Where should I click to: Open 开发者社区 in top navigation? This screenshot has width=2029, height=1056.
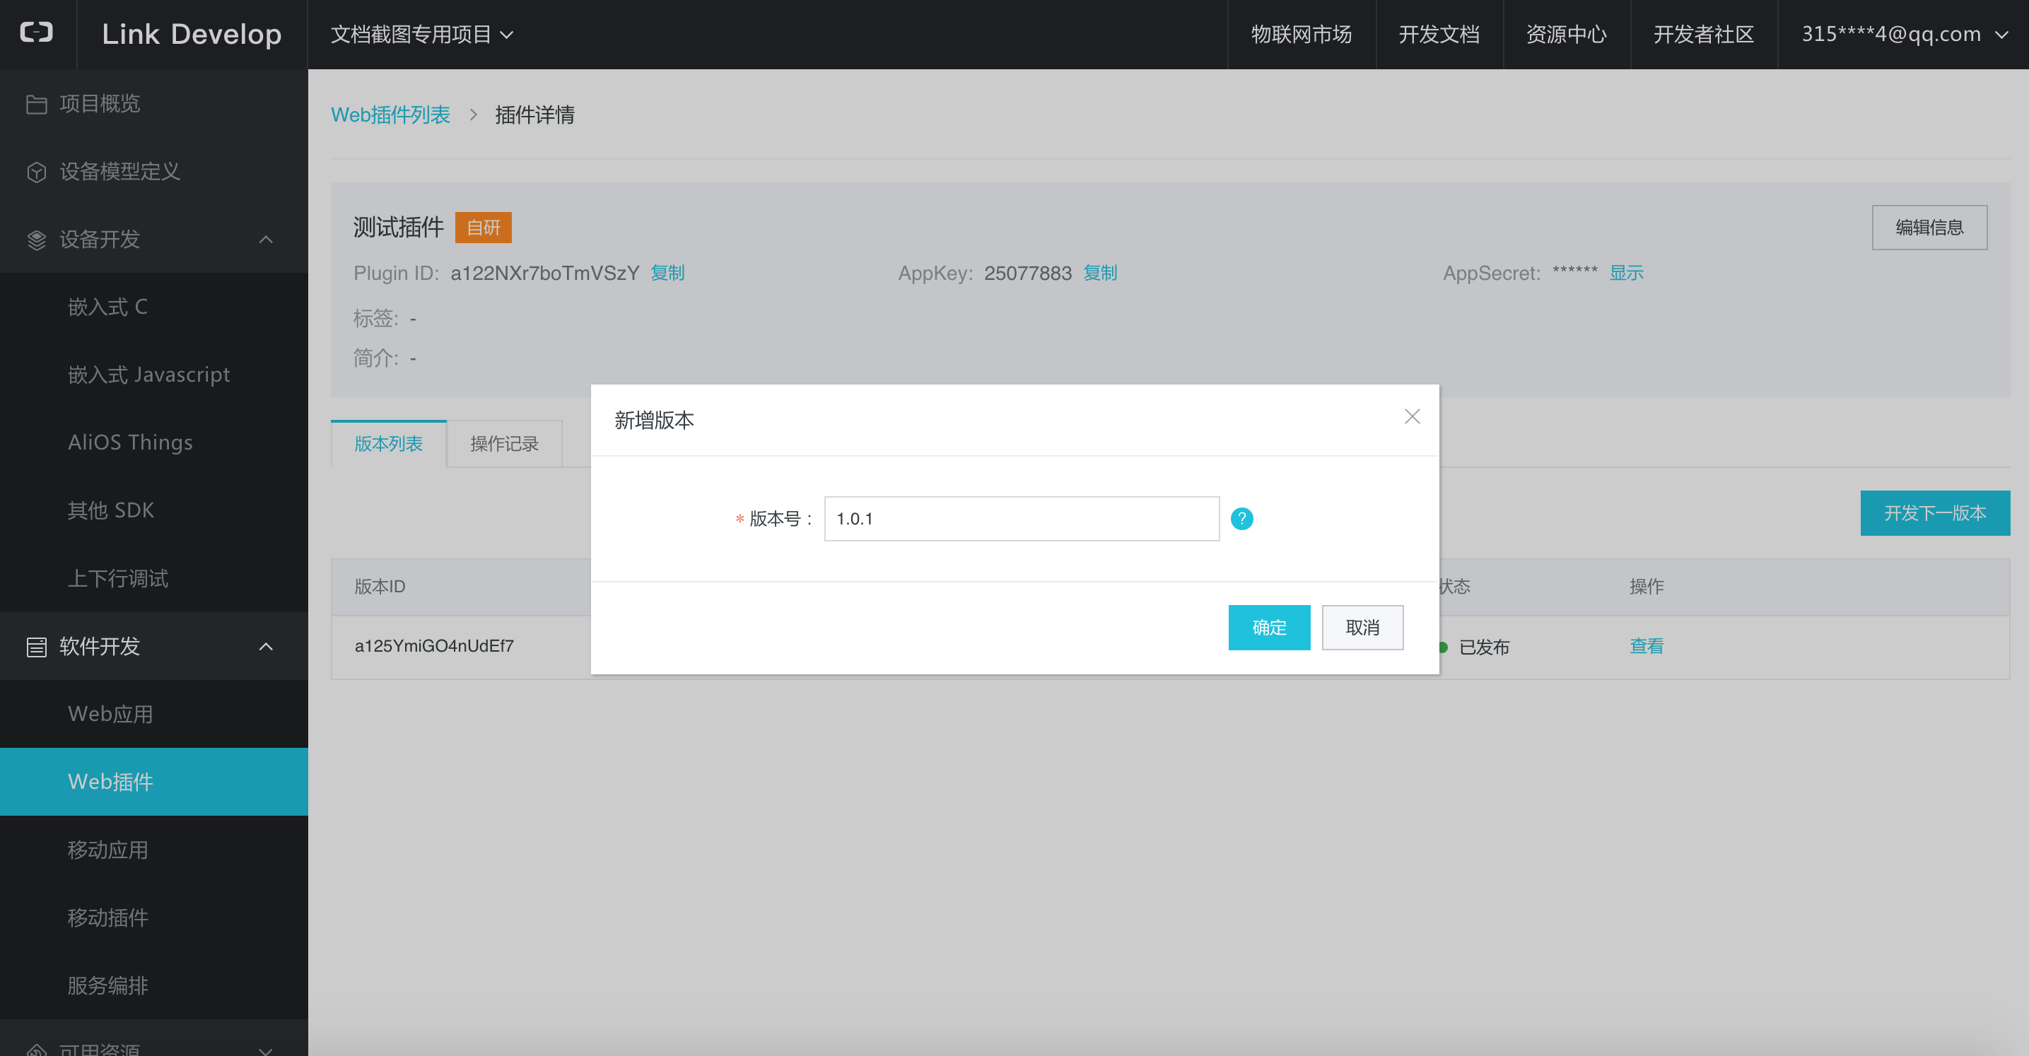point(1704,34)
